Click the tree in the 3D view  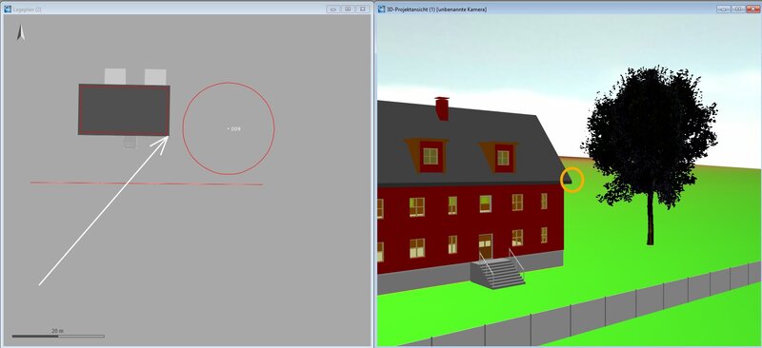click(650, 141)
